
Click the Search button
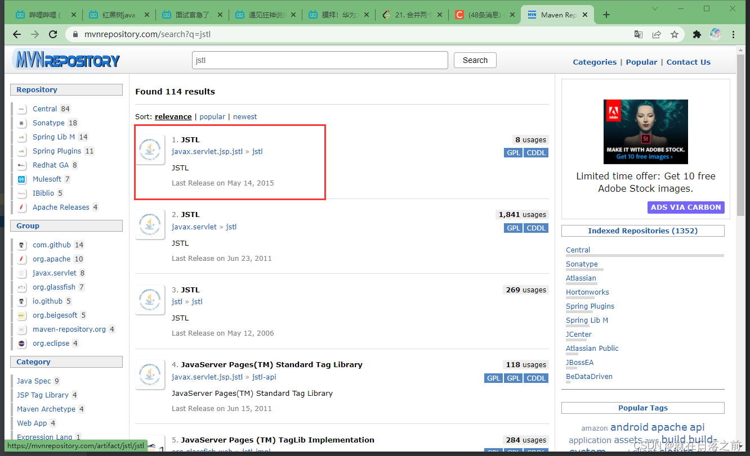pyautogui.click(x=475, y=60)
